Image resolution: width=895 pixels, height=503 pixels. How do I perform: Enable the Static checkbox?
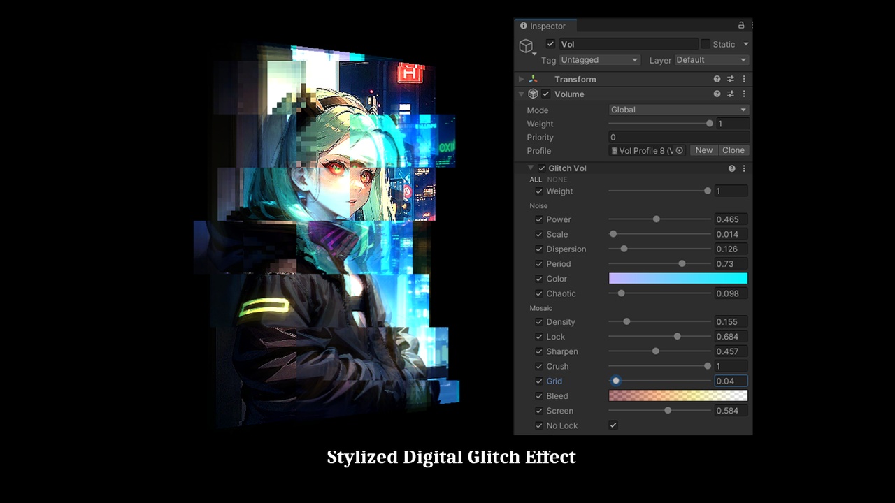click(x=705, y=44)
